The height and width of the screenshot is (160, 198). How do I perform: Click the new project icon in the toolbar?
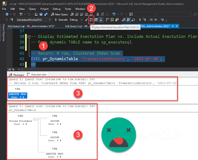point(21,14)
